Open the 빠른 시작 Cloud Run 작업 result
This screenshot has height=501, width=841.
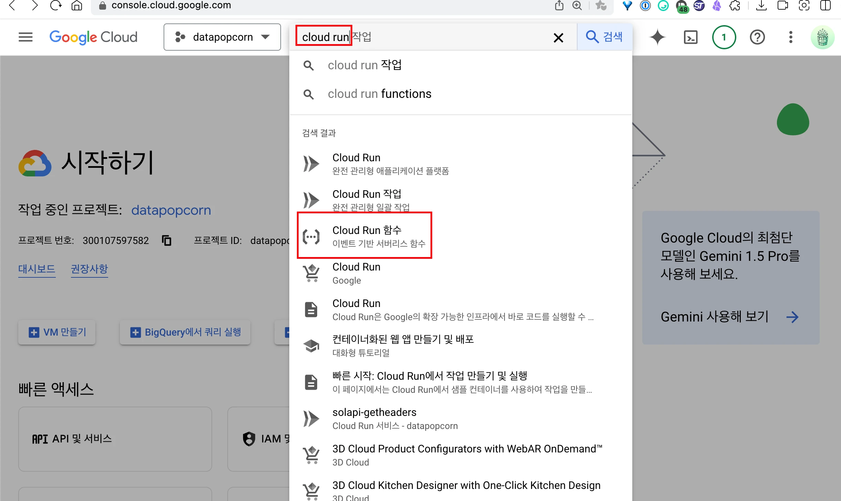[x=461, y=382]
